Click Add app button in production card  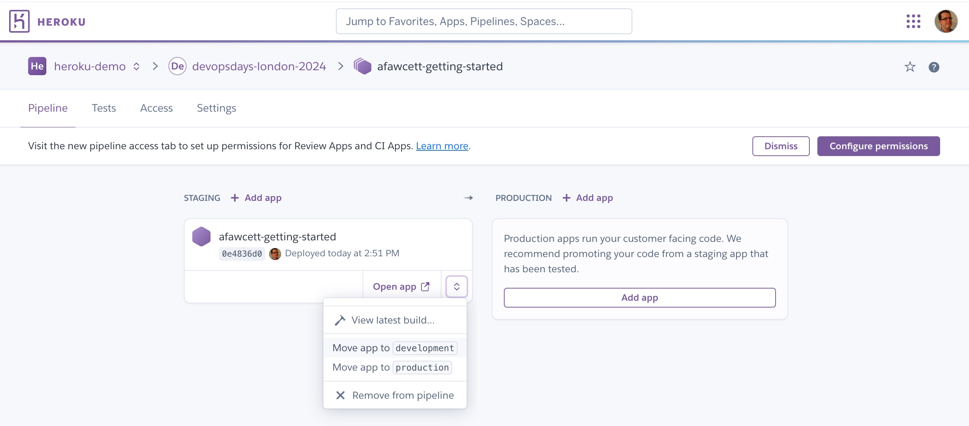[x=640, y=298]
